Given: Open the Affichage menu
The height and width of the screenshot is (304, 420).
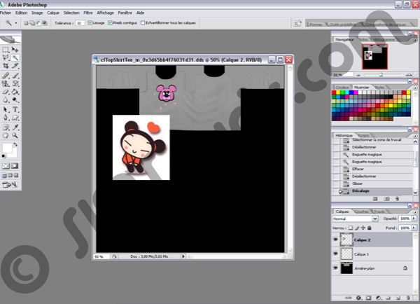Looking at the screenshot, I should click(x=105, y=13).
